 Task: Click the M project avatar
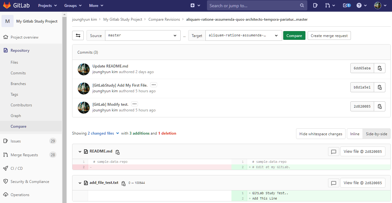[8, 21]
